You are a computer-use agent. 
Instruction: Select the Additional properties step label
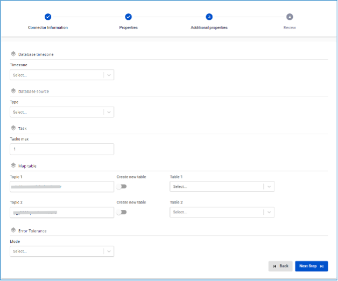(209, 27)
